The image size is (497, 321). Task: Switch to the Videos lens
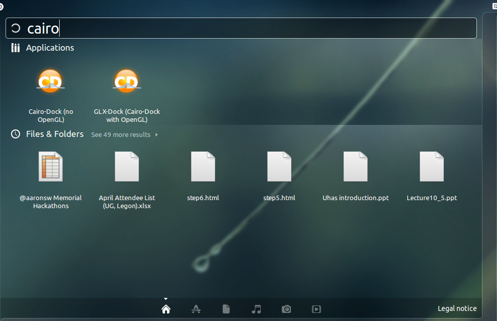pos(316,309)
